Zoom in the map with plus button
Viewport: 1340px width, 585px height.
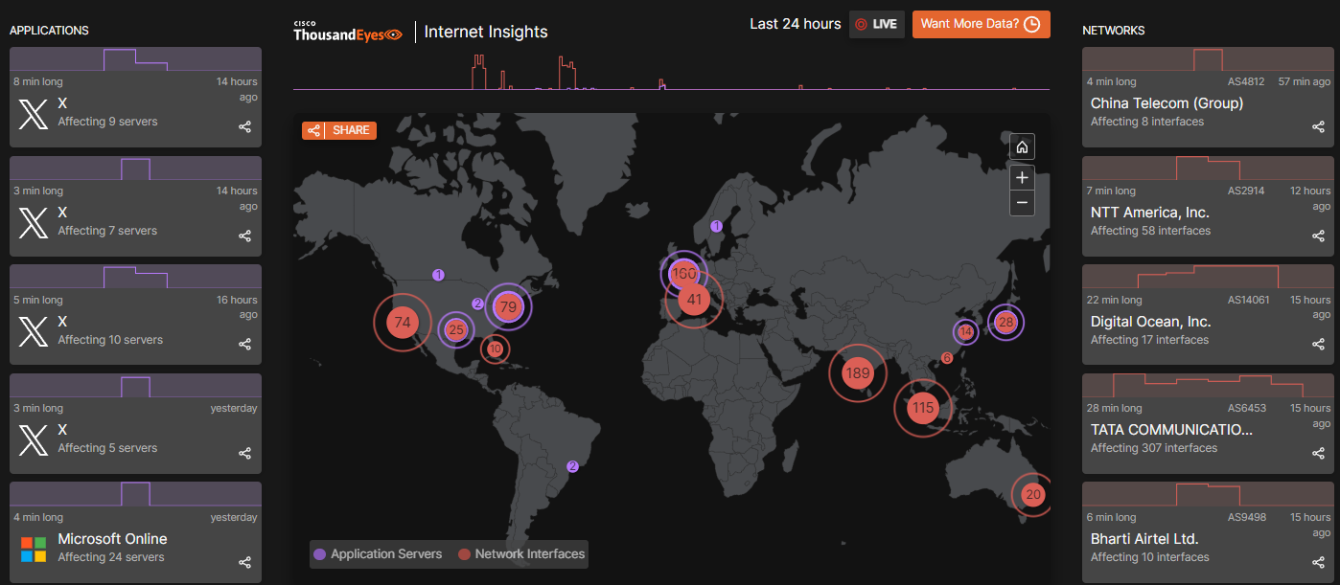click(x=1022, y=177)
